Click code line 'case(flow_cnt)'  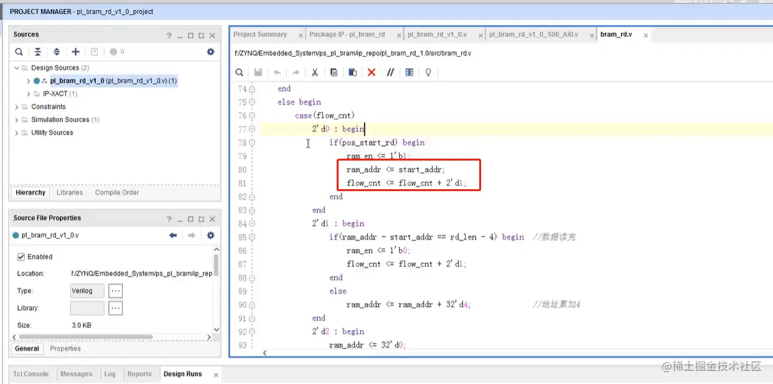pos(324,115)
